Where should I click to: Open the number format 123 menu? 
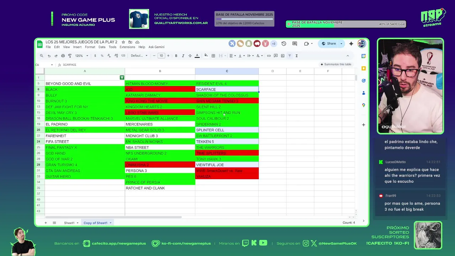click(123, 55)
